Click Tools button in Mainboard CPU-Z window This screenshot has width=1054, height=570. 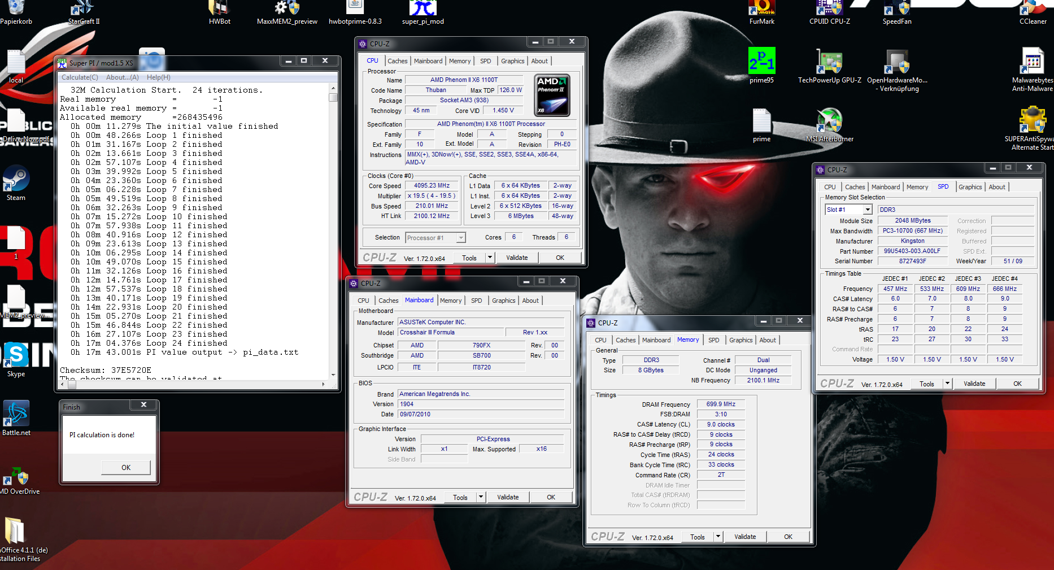(460, 497)
